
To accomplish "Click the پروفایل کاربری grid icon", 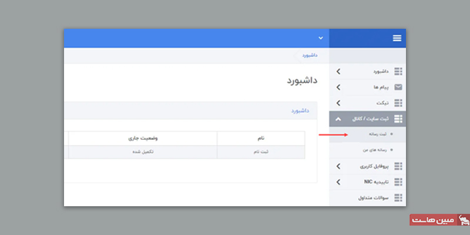I will [x=398, y=166].
